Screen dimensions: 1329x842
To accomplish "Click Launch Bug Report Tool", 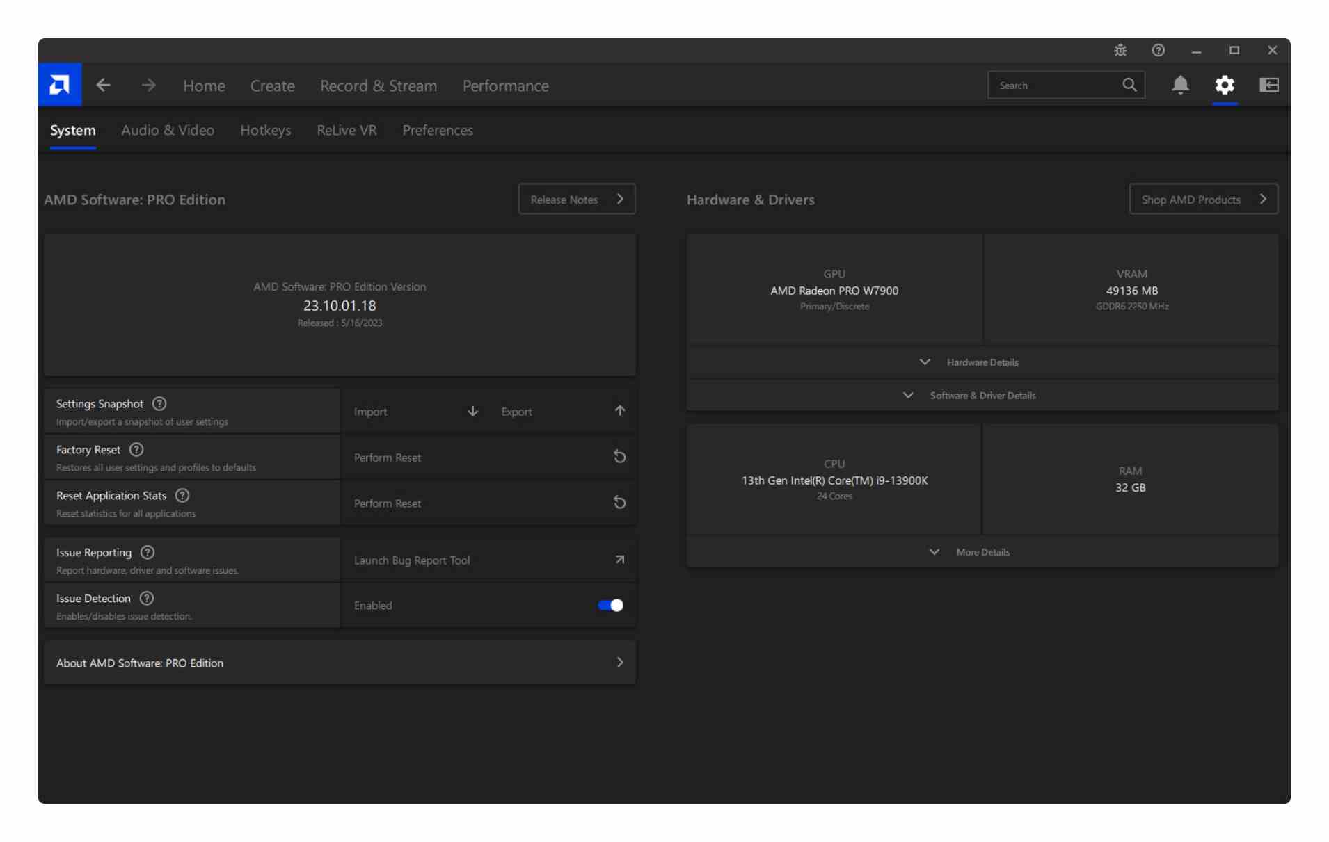I will click(x=488, y=560).
